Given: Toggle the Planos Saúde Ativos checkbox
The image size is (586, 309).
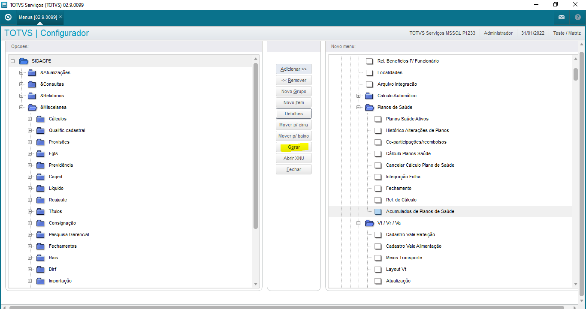Looking at the screenshot, I should (x=378, y=119).
